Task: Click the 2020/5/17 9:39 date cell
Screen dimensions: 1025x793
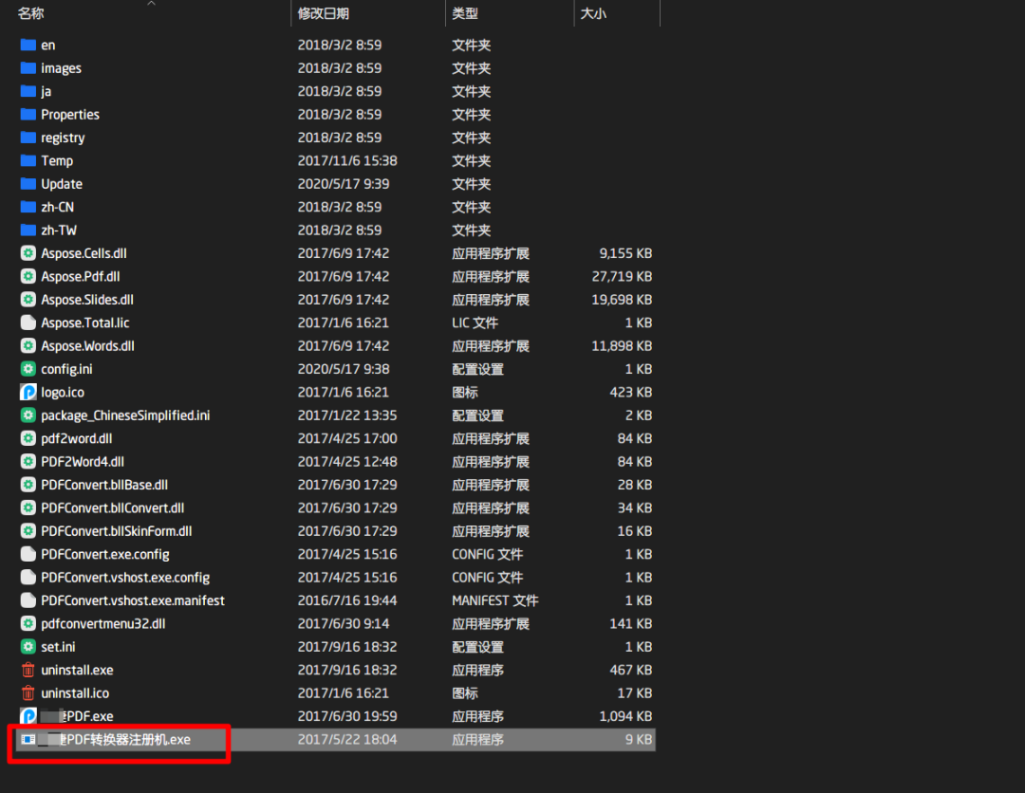Action: pyautogui.click(x=344, y=184)
